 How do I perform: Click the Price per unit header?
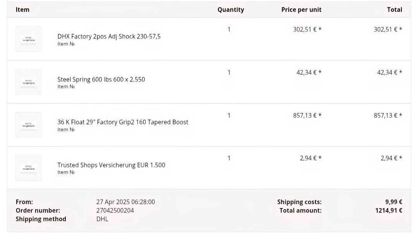tap(301, 10)
